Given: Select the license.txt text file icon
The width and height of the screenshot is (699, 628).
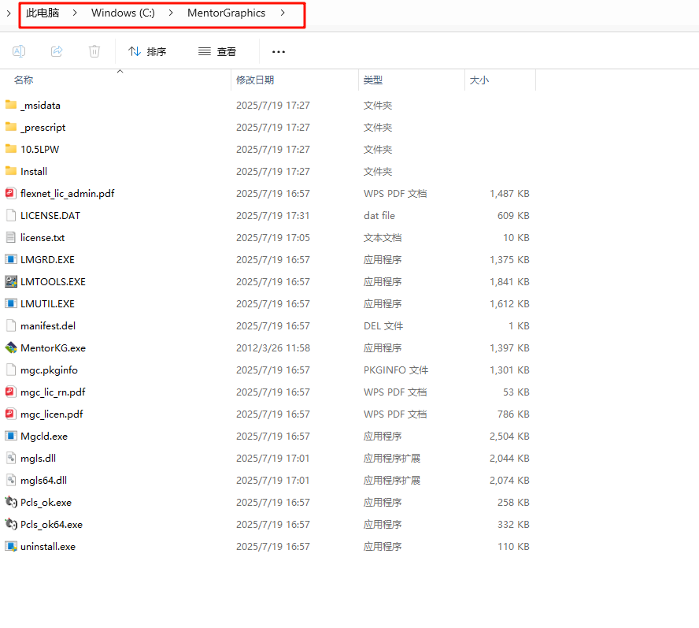Looking at the screenshot, I should coord(11,237).
